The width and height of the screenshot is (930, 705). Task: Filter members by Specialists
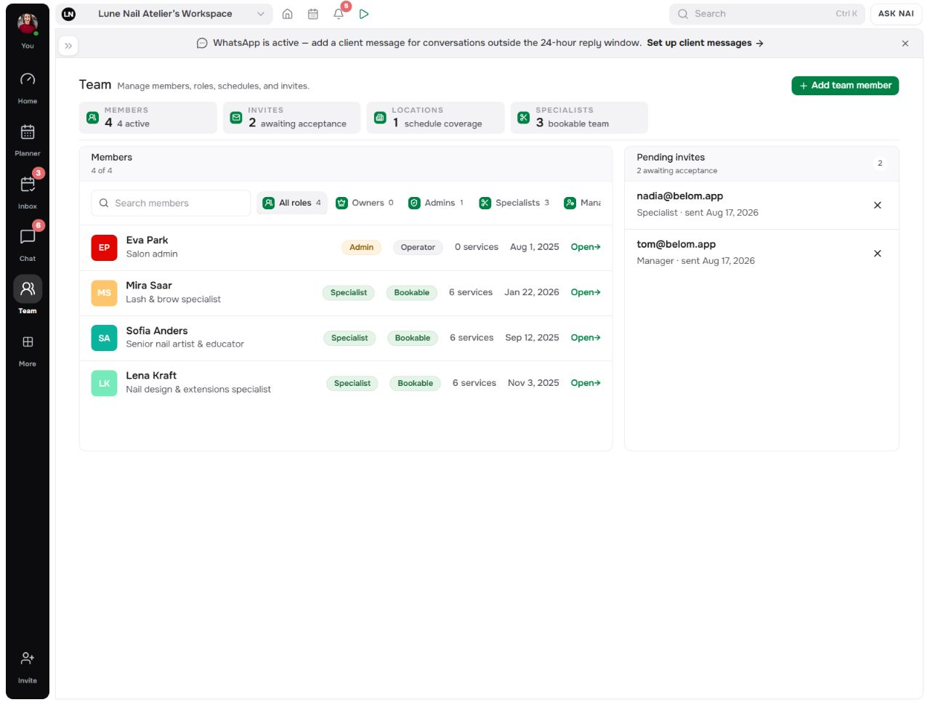[515, 203]
